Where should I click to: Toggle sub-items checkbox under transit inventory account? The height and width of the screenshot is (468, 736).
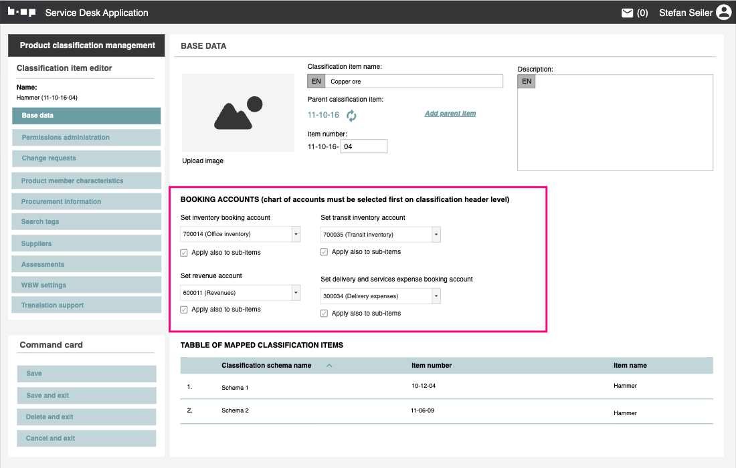(x=325, y=252)
